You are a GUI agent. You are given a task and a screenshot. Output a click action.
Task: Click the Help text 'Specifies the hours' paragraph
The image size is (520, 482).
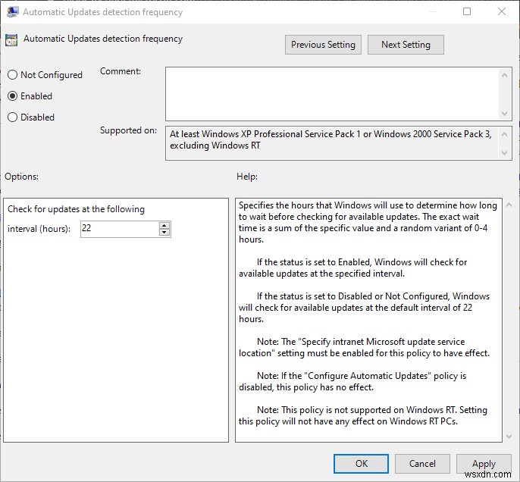coord(368,223)
